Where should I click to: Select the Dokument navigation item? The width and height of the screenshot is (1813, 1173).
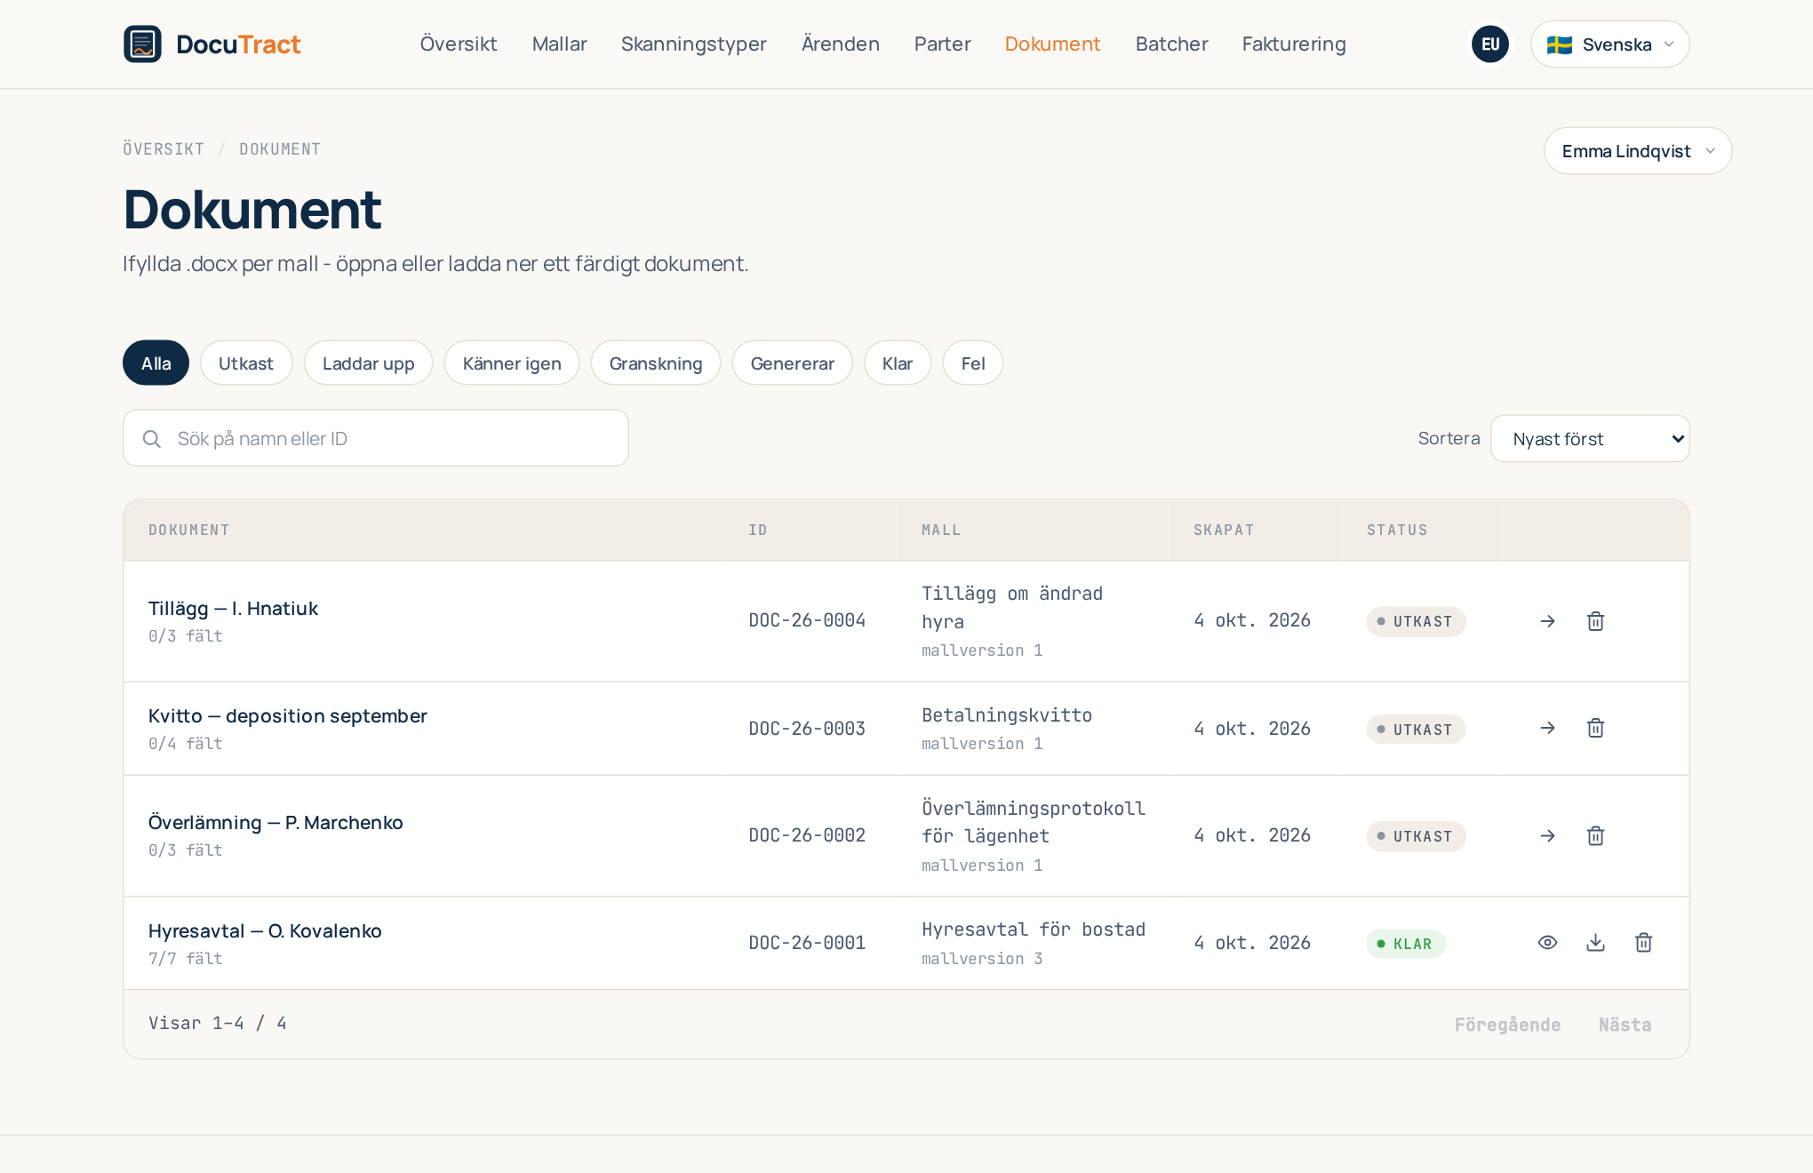click(1052, 44)
